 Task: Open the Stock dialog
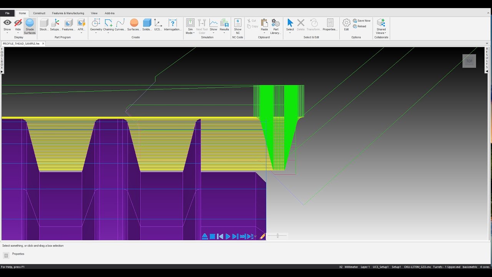(x=44, y=25)
